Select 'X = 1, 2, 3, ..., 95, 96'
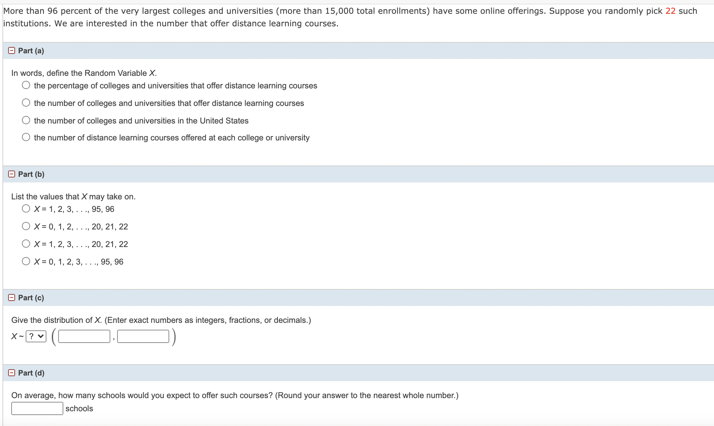Image resolution: width=714 pixels, height=426 pixels. [x=26, y=208]
